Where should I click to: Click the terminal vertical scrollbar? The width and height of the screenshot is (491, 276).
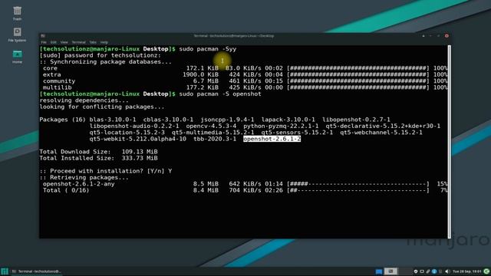tap(450, 142)
